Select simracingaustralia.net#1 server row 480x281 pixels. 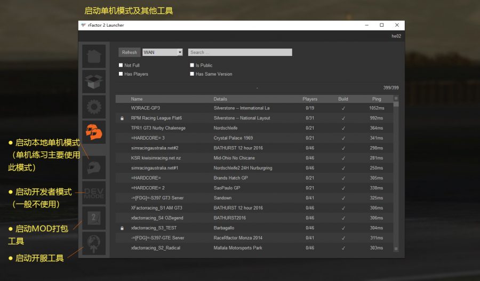pyautogui.click(x=254, y=168)
